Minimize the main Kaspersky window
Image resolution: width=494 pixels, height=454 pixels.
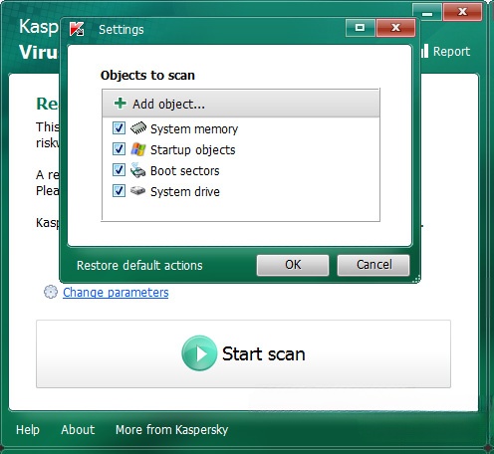click(427, 13)
